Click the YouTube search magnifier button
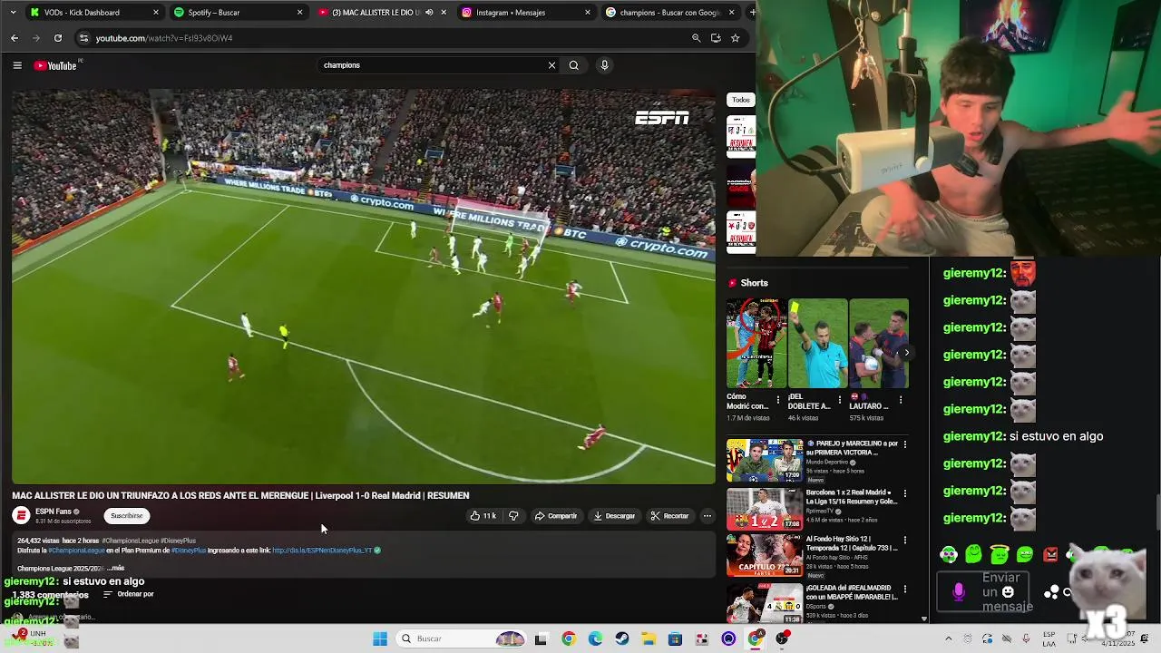Image resolution: width=1161 pixels, height=653 pixels. pyautogui.click(x=573, y=65)
